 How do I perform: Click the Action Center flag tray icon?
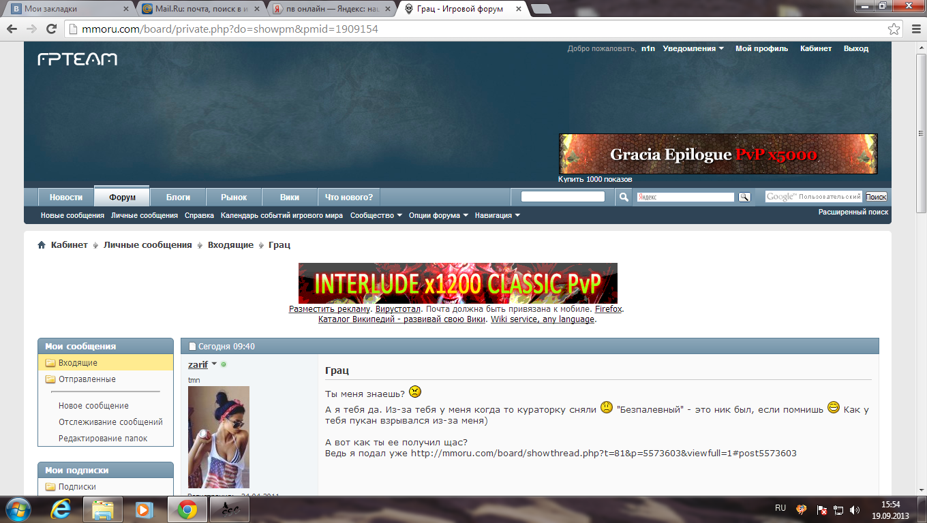[823, 509]
